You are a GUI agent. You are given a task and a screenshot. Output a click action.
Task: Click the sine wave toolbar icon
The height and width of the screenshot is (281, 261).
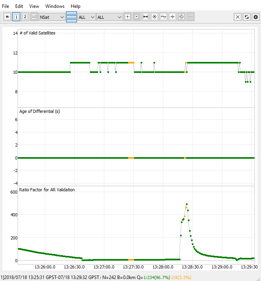click(x=163, y=17)
